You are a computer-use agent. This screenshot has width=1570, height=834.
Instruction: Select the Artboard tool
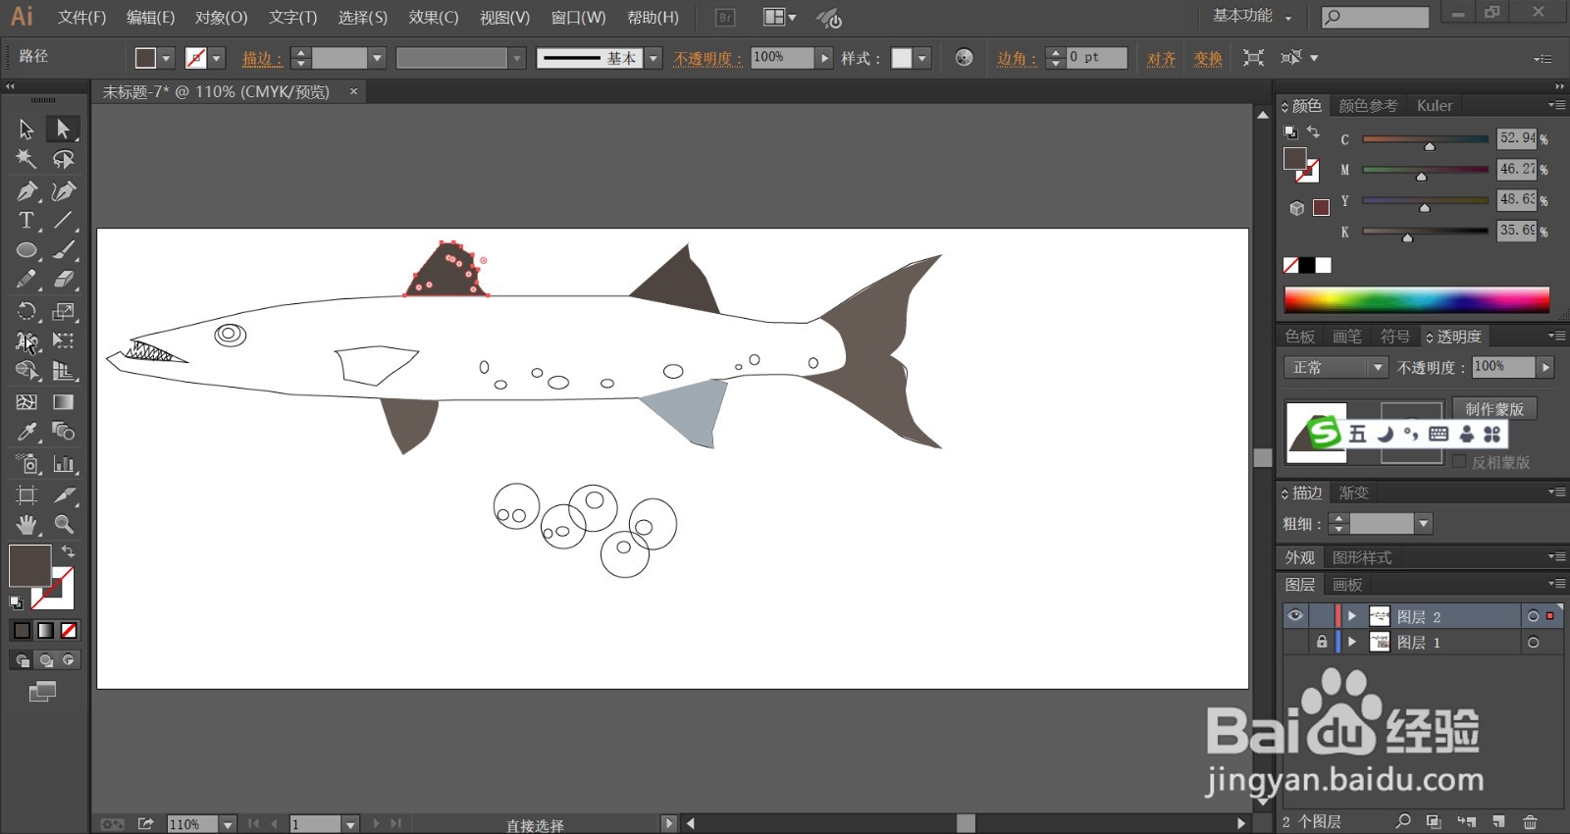pos(26,495)
